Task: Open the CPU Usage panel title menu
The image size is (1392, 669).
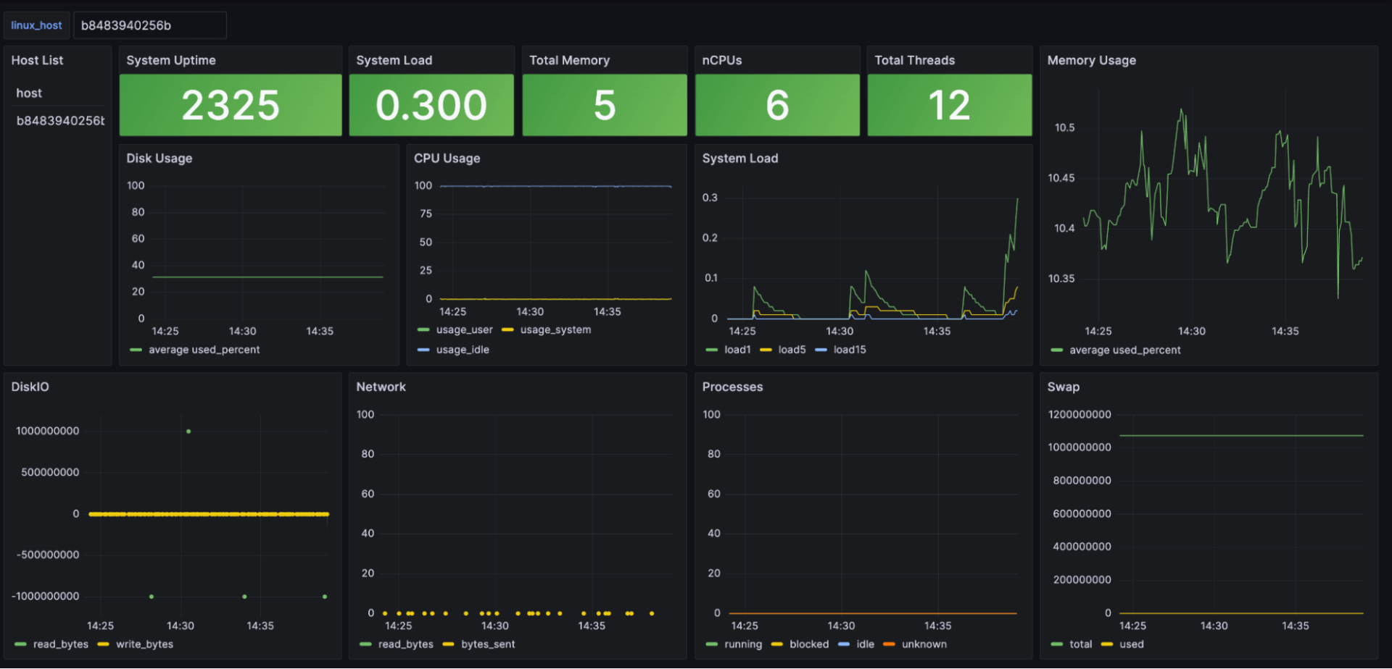Action: coord(447,158)
